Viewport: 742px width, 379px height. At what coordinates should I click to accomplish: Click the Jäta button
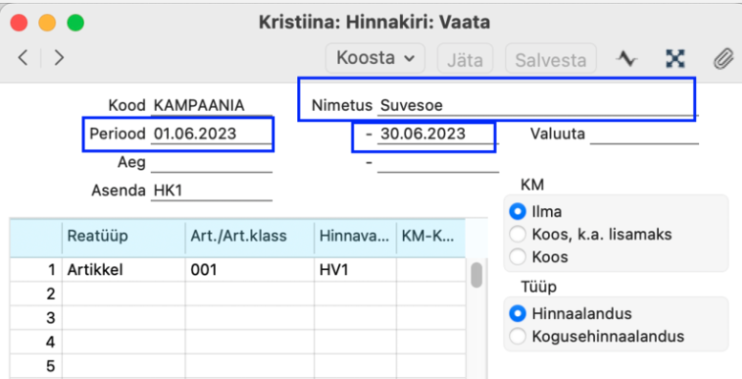(465, 59)
